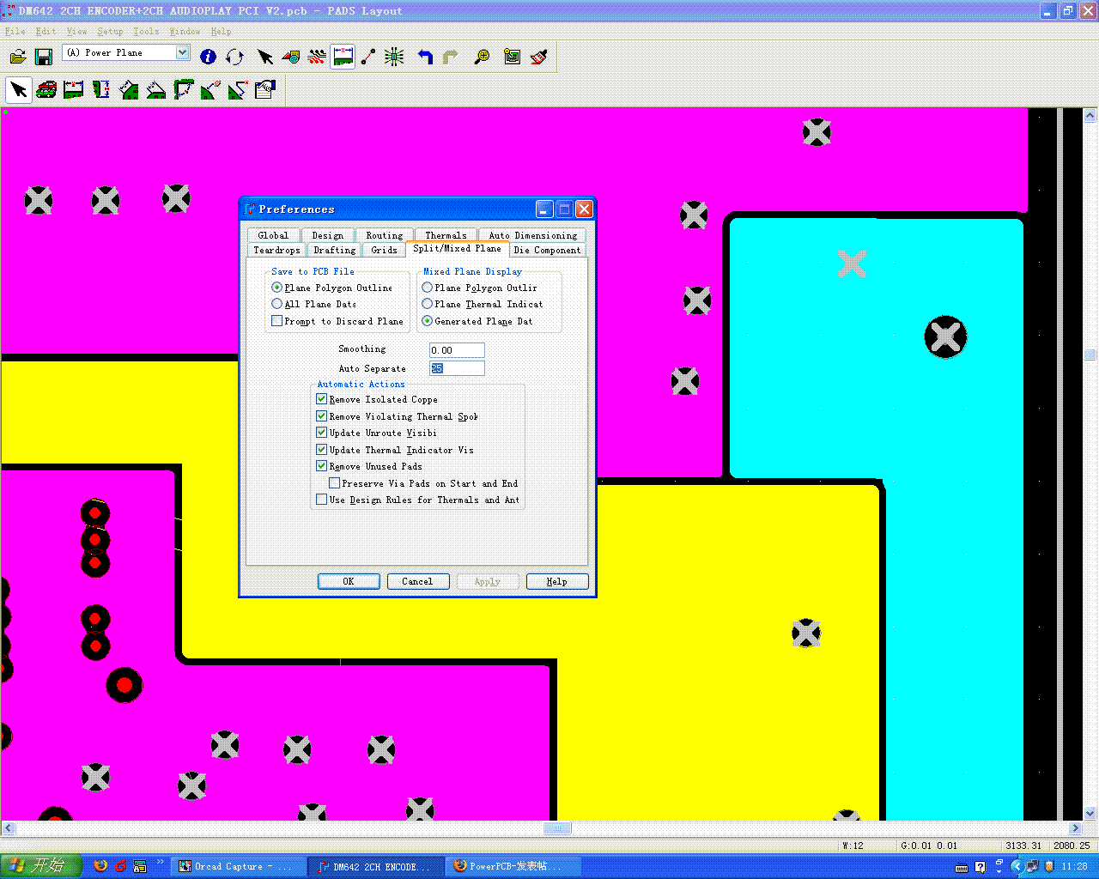
Task: Open the Teardrops tab
Action: pos(276,250)
